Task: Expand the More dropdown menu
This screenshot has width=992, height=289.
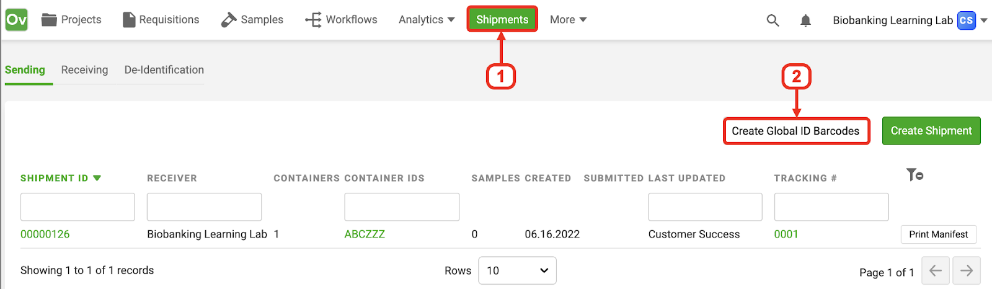Action: 568,20
